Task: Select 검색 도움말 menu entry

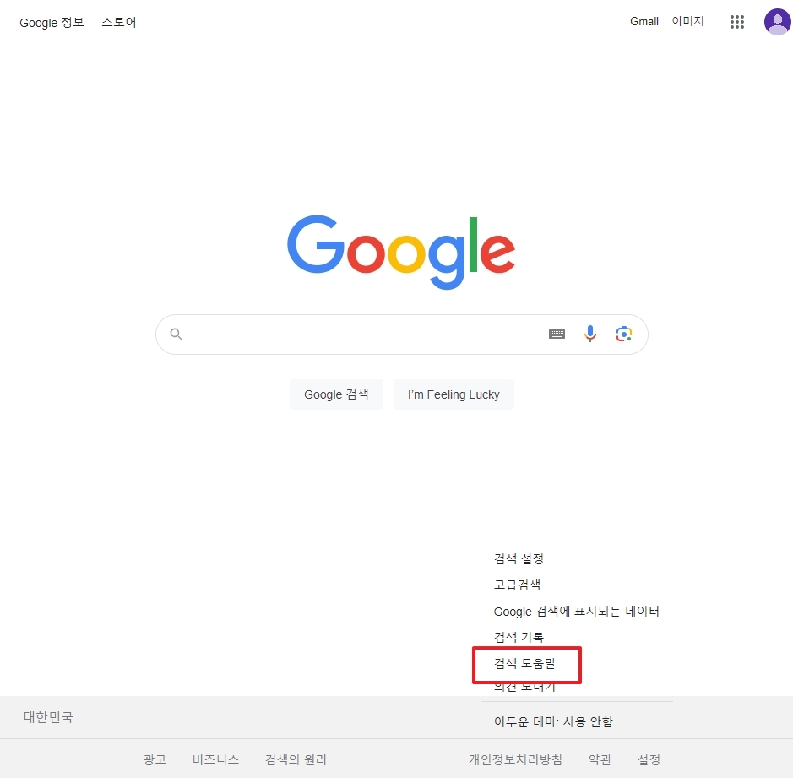Action: 524,663
